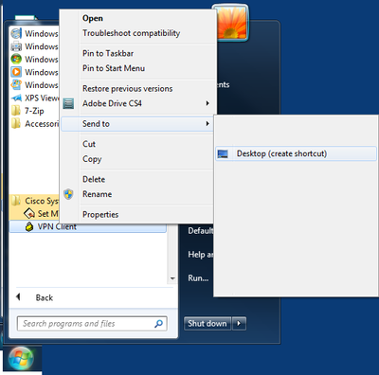Click the XPS Viewer icon
Viewport: 379px width, 375px height.
tap(16, 98)
